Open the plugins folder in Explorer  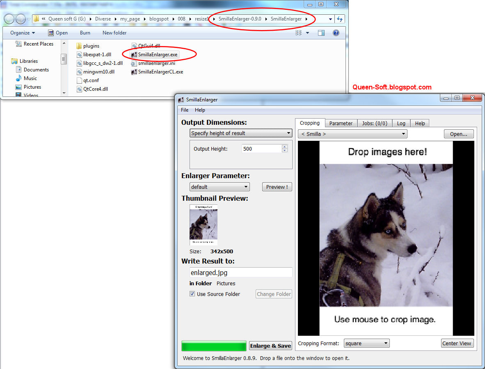click(x=87, y=46)
